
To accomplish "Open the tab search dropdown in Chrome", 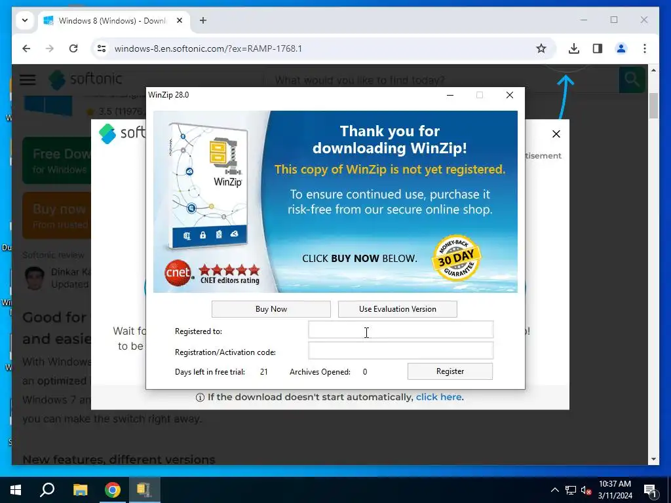I will pyautogui.click(x=25, y=20).
